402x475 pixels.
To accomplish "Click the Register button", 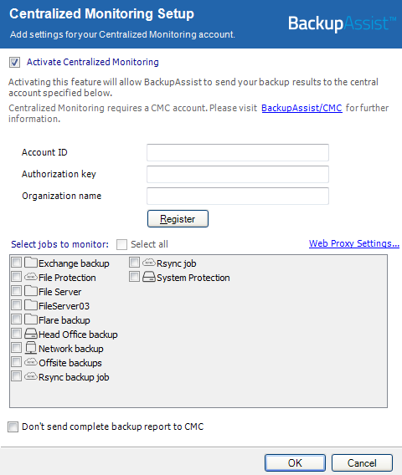I will [x=178, y=219].
